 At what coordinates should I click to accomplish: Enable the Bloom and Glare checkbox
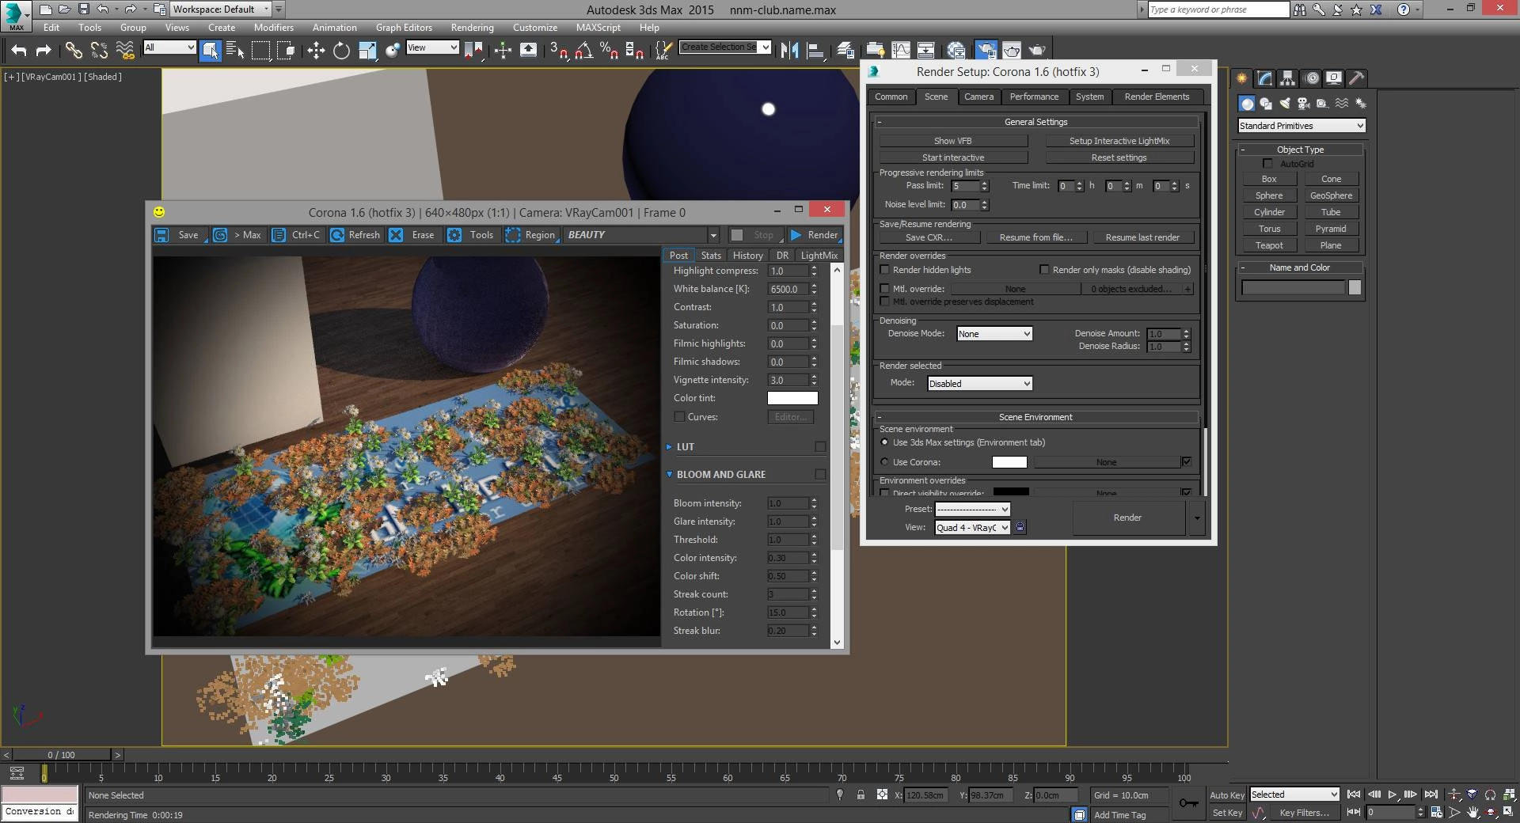820,475
